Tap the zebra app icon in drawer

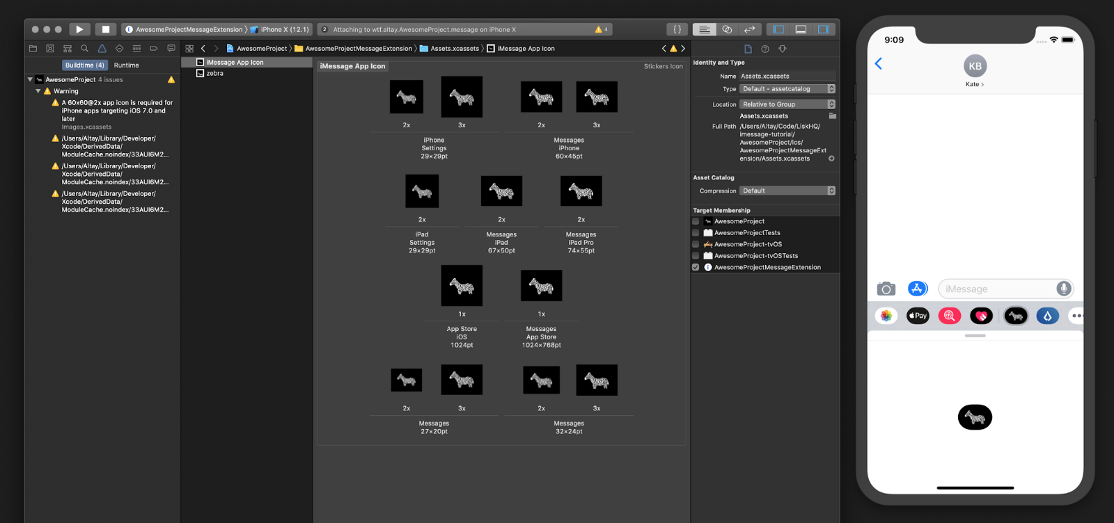pyautogui.click(x=1016, y=316)
